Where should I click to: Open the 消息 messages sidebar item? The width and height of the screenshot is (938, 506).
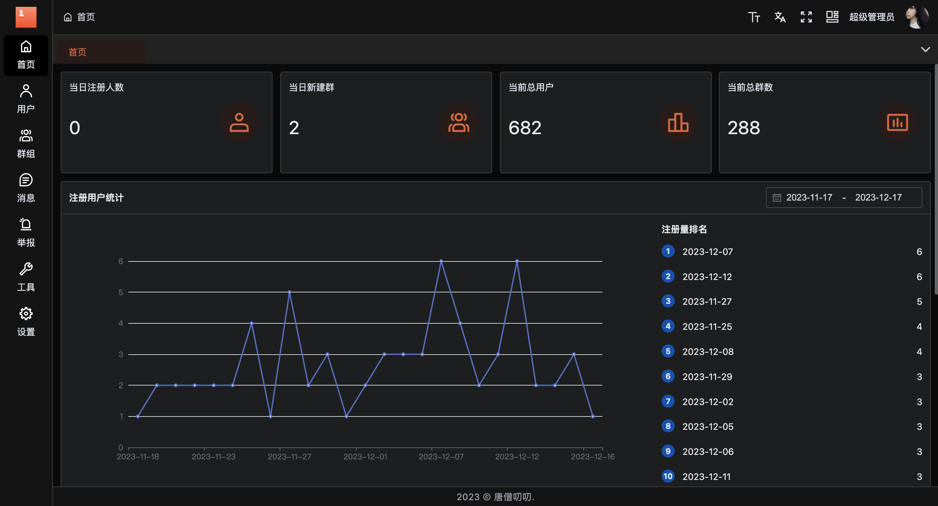pyautogui.click(x=26, y=189)
